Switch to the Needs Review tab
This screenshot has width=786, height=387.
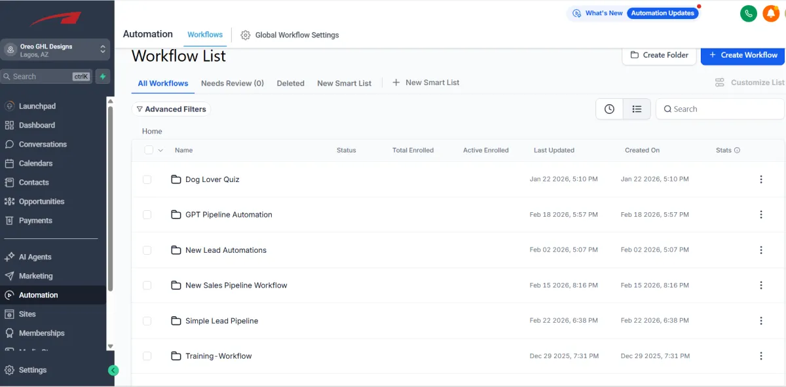tap(232, 83)
